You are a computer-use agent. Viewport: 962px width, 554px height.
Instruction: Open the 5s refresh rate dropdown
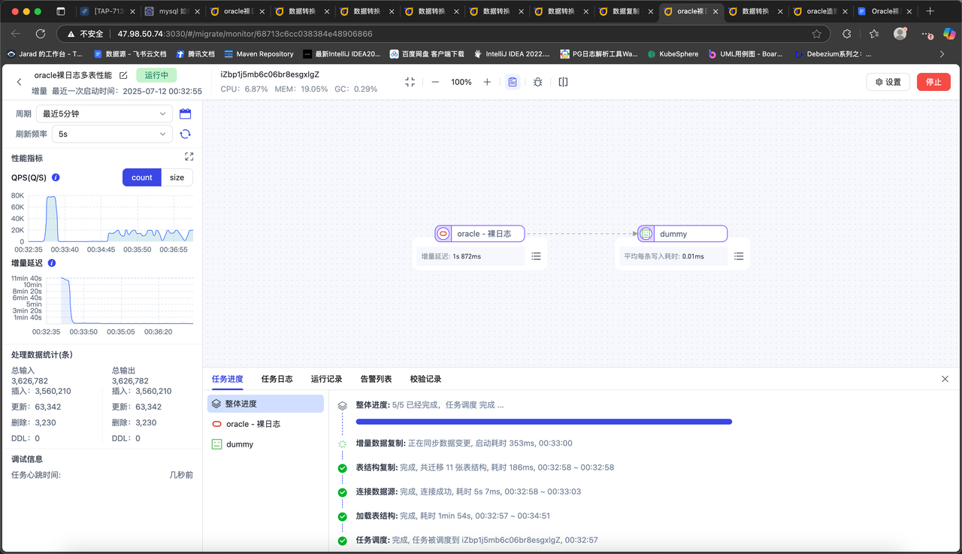(111, 134)
